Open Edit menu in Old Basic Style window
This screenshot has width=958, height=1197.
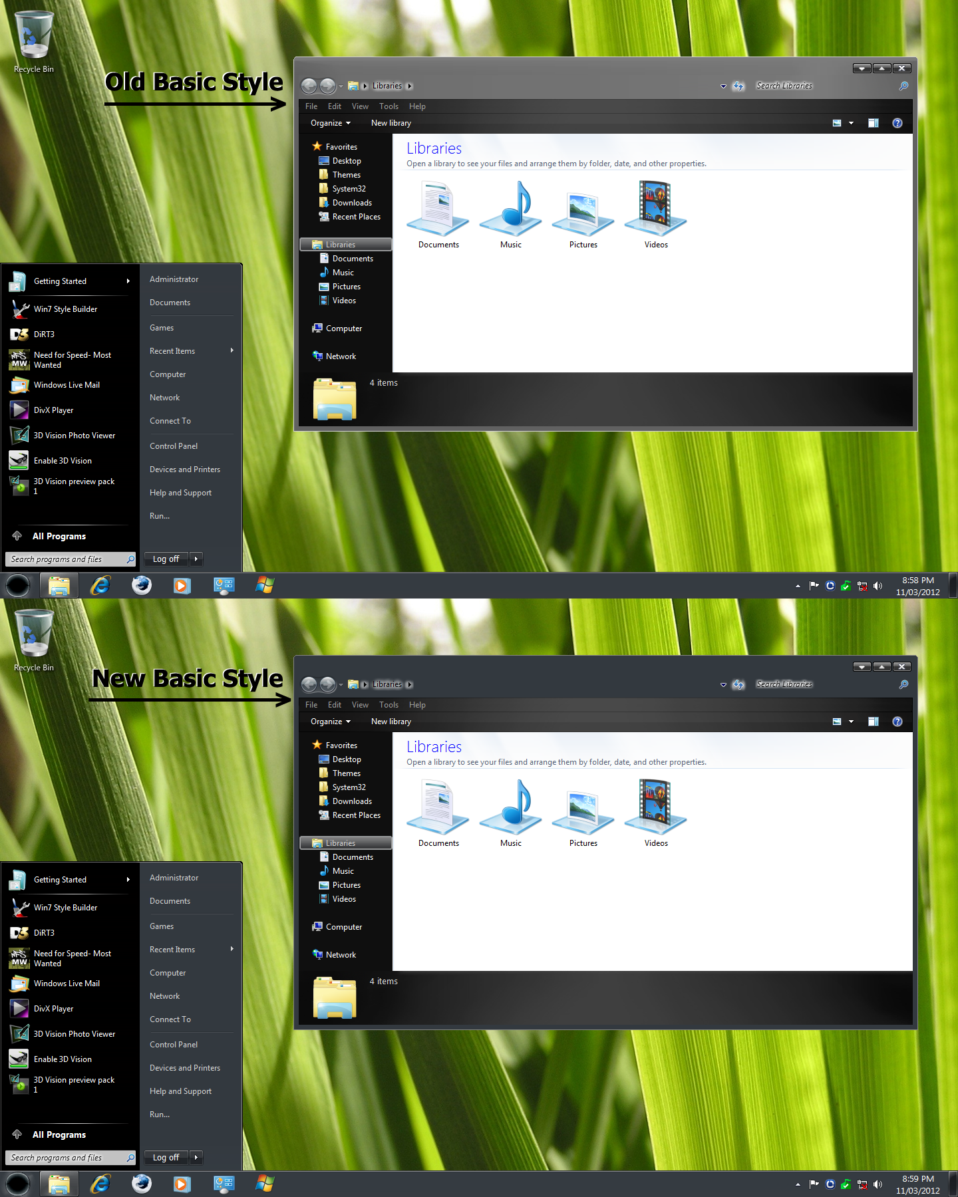pos(335,106)
